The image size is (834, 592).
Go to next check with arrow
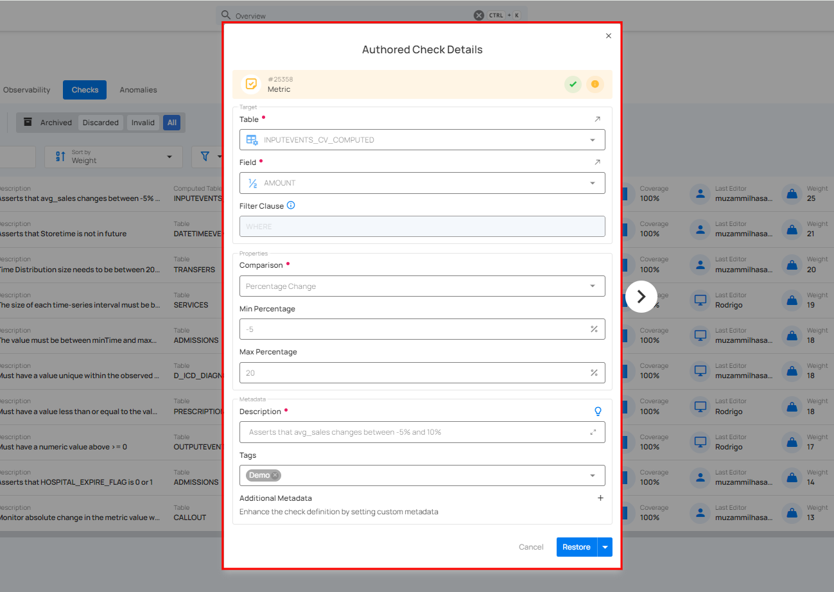coord(641,297)
